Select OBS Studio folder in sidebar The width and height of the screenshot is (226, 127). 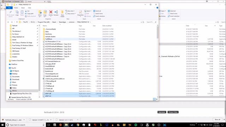pyautogui.click(x=16, y=51)
